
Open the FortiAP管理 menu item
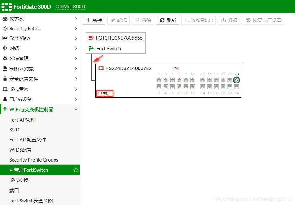[40, 120]
